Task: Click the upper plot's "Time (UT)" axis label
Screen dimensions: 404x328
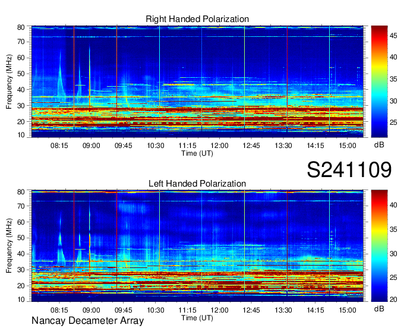Action: [x=197, y=153]
